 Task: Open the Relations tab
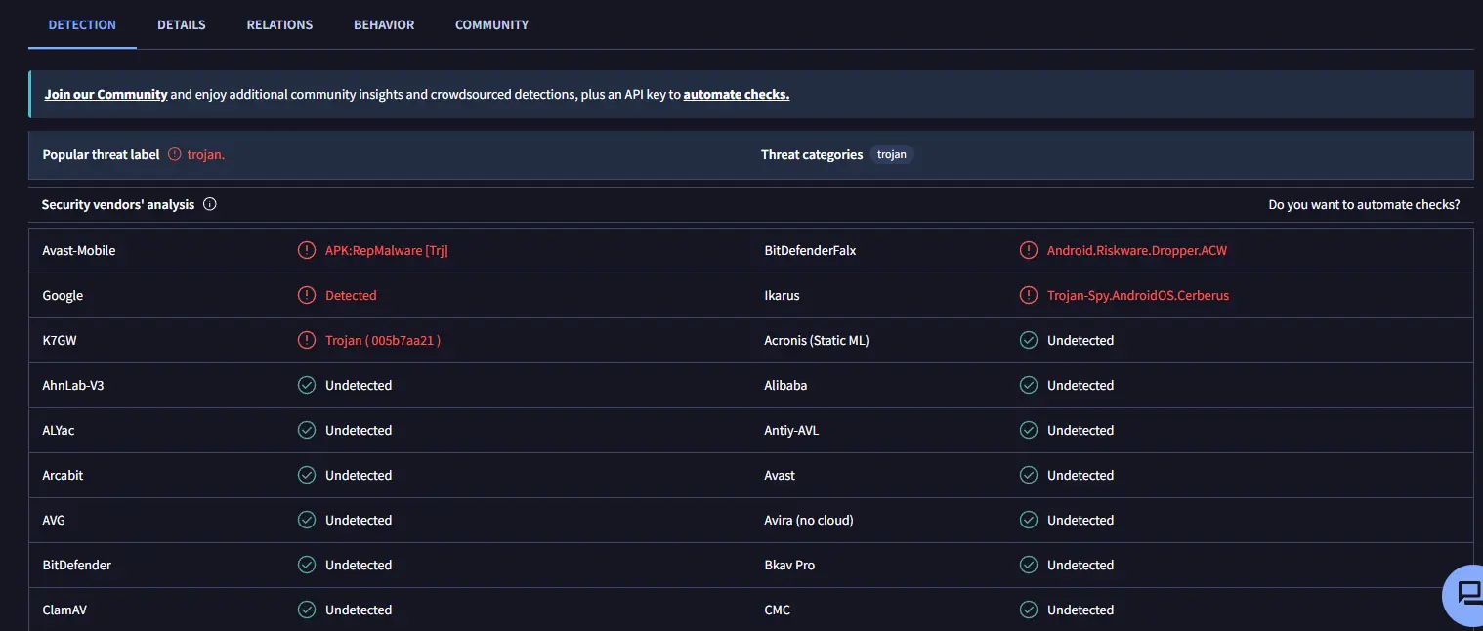click(279, 24)
